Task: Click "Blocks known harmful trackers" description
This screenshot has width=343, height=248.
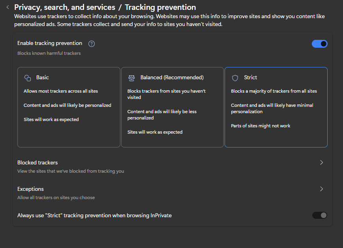Action: 49,53
